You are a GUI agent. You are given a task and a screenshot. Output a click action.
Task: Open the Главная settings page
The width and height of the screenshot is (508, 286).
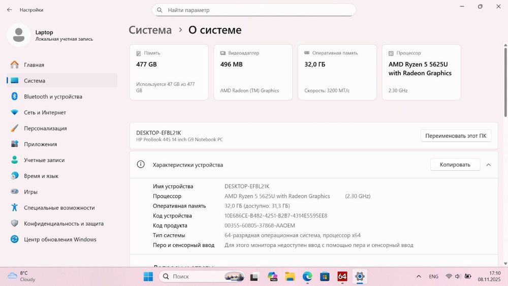click(x=62, y=65)
